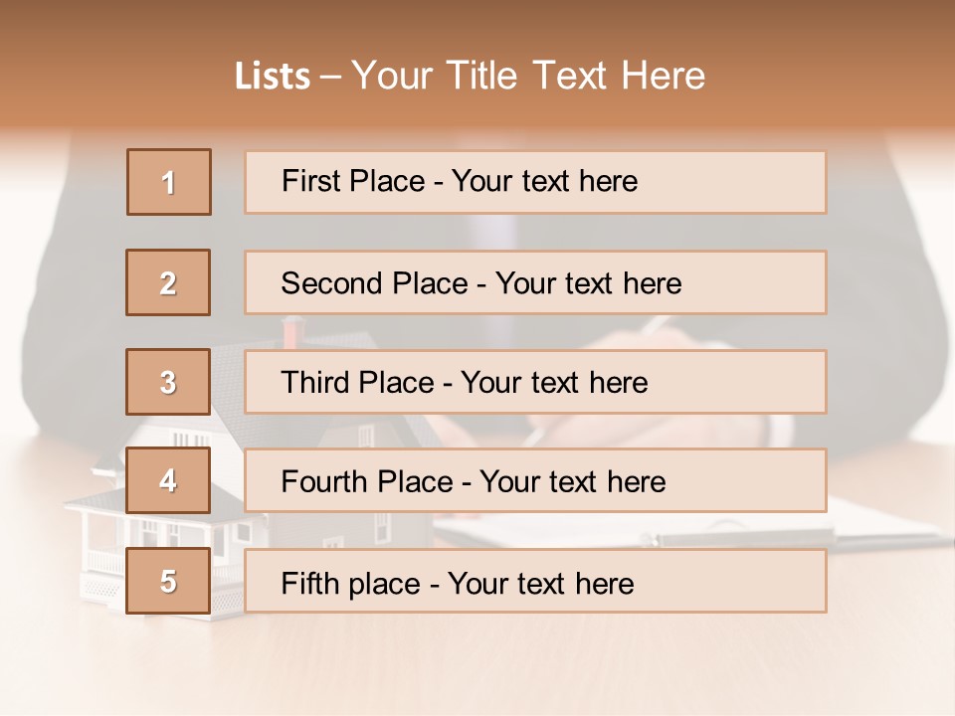This screenshot has height=716, width=955.
Task: Click the words "Fourth Place" in the fourth bar
Action: coord(366,482)
